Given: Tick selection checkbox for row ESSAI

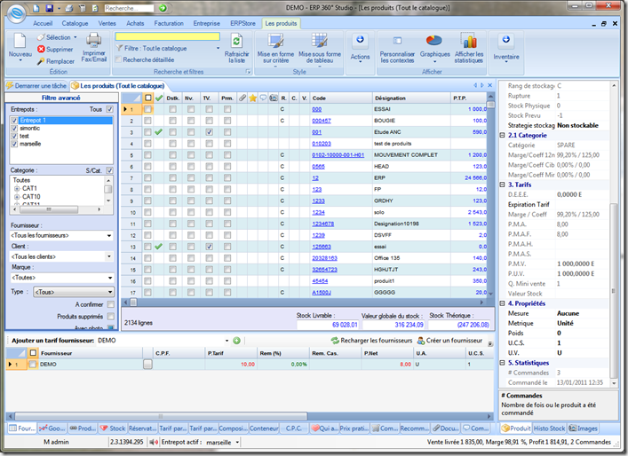Looking at the screenshot, I should (147, 109).
